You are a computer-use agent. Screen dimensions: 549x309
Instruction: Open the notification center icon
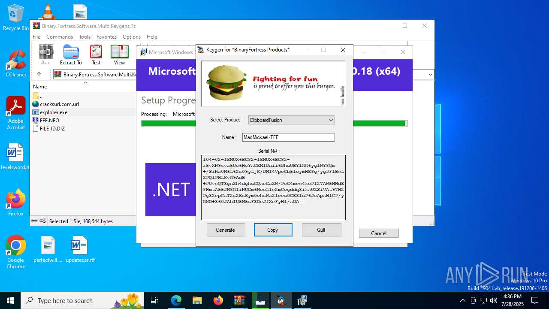535,300
